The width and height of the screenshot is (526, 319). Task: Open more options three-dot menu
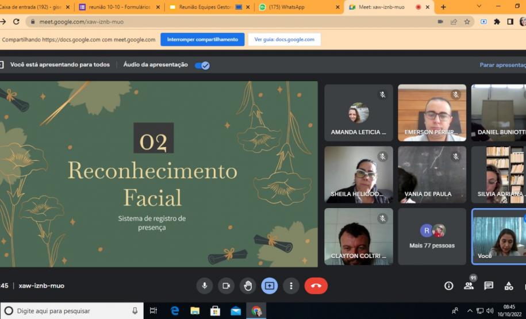(291, 286)
